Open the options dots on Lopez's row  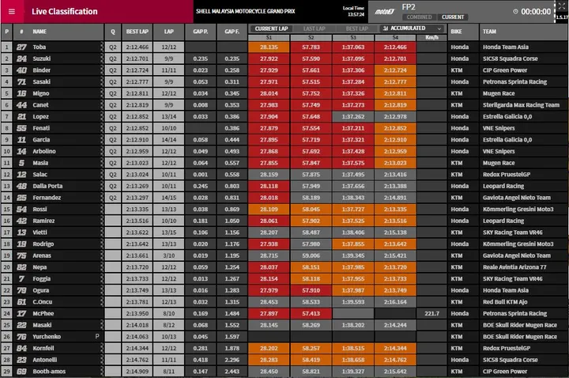pyautogui.click(x=102, y=116)
